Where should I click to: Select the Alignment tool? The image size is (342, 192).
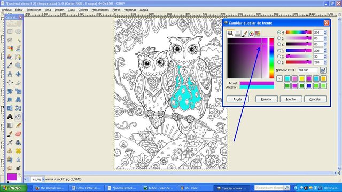coord(10,83)
